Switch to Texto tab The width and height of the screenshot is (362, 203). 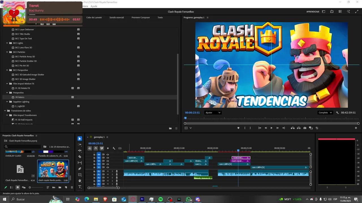[x=160, y=17]
